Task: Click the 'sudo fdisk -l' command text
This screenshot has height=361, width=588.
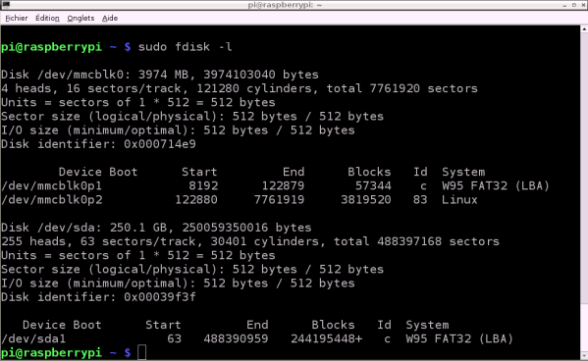Action: tap(185, 47)
